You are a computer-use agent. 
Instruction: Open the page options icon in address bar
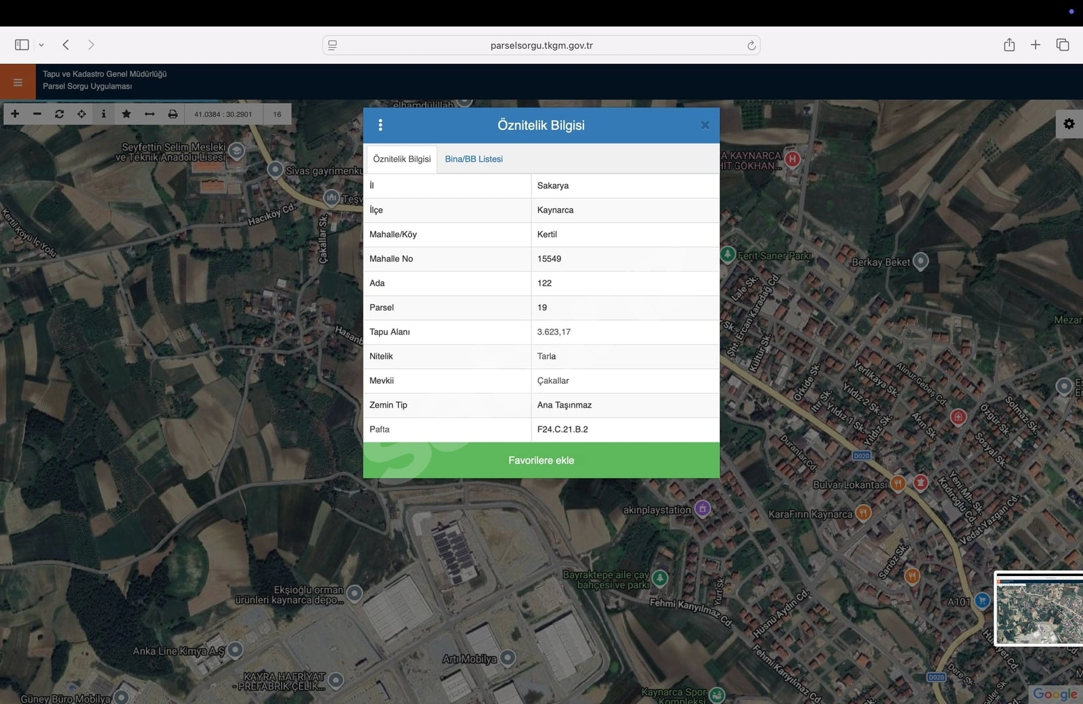coord(332,45)
